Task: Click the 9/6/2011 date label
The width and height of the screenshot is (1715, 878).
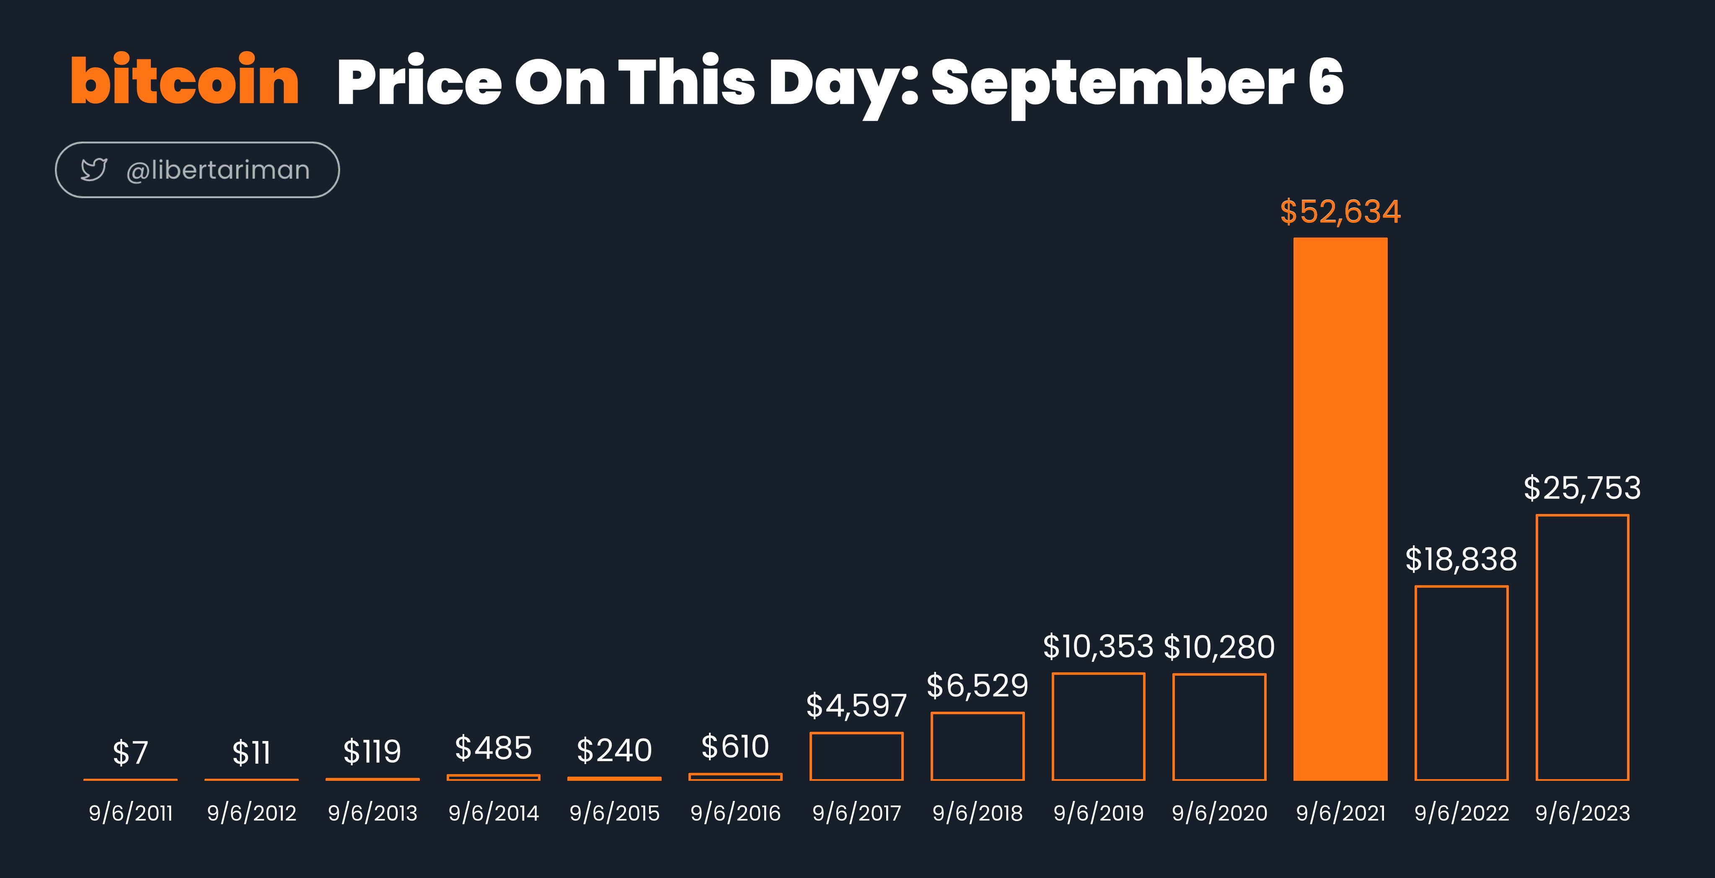Action: [x=130, y=813]
